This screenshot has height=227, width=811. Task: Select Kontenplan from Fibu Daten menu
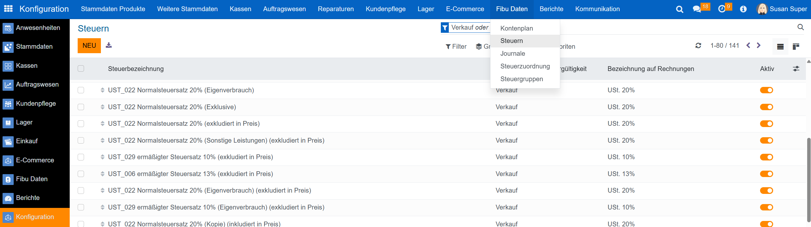pos(517,28)
